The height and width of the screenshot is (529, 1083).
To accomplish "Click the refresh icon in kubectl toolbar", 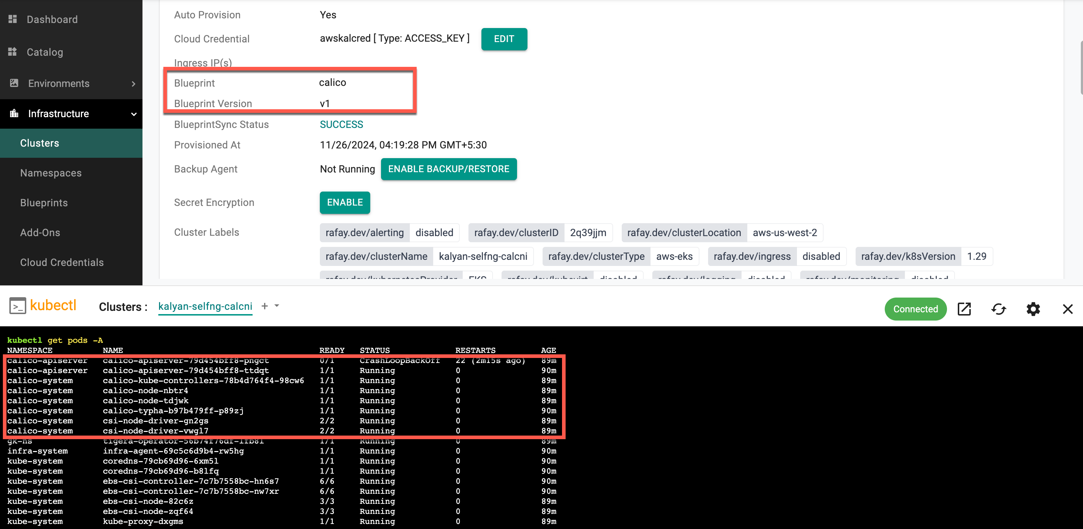I will pos(999,309).
